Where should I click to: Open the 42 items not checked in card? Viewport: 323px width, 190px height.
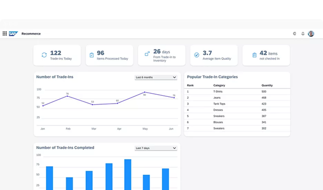(x=266, y=55)
